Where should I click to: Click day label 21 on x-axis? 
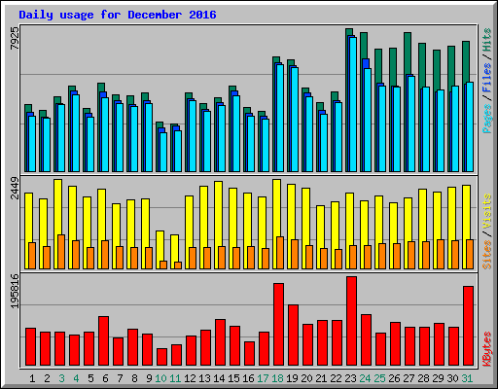pyautogui.click(x=321, y=378)
